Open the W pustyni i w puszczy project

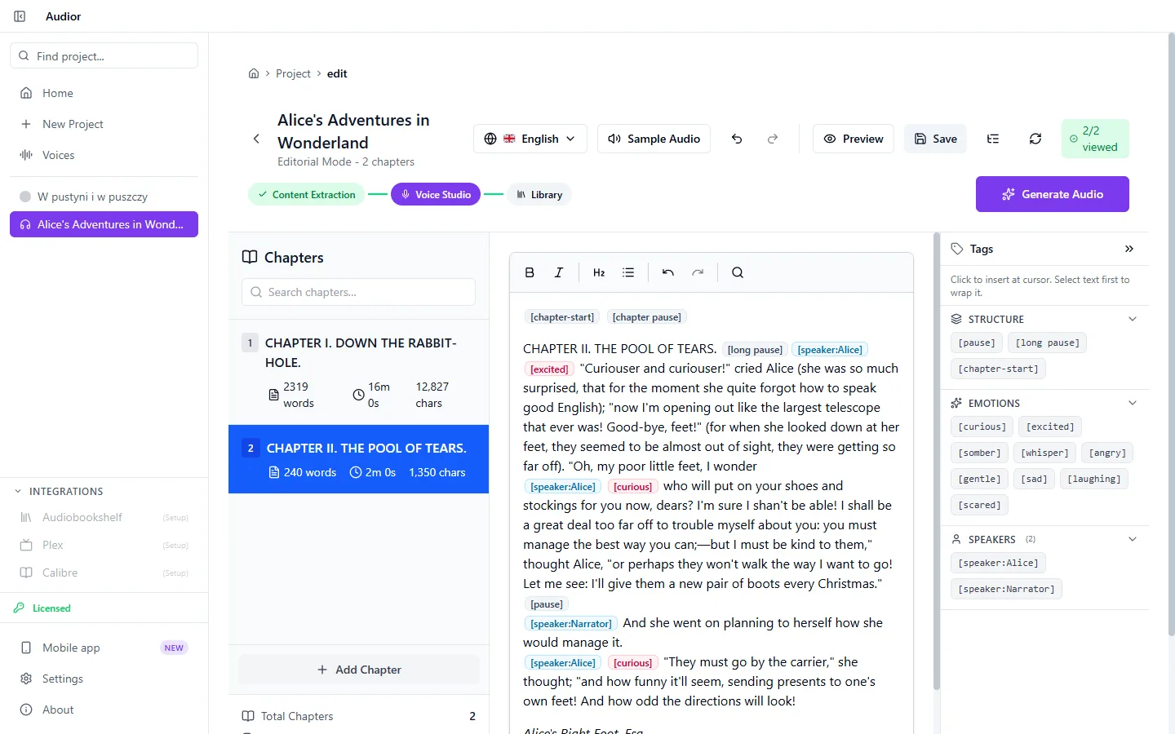(x=104, y=197)
